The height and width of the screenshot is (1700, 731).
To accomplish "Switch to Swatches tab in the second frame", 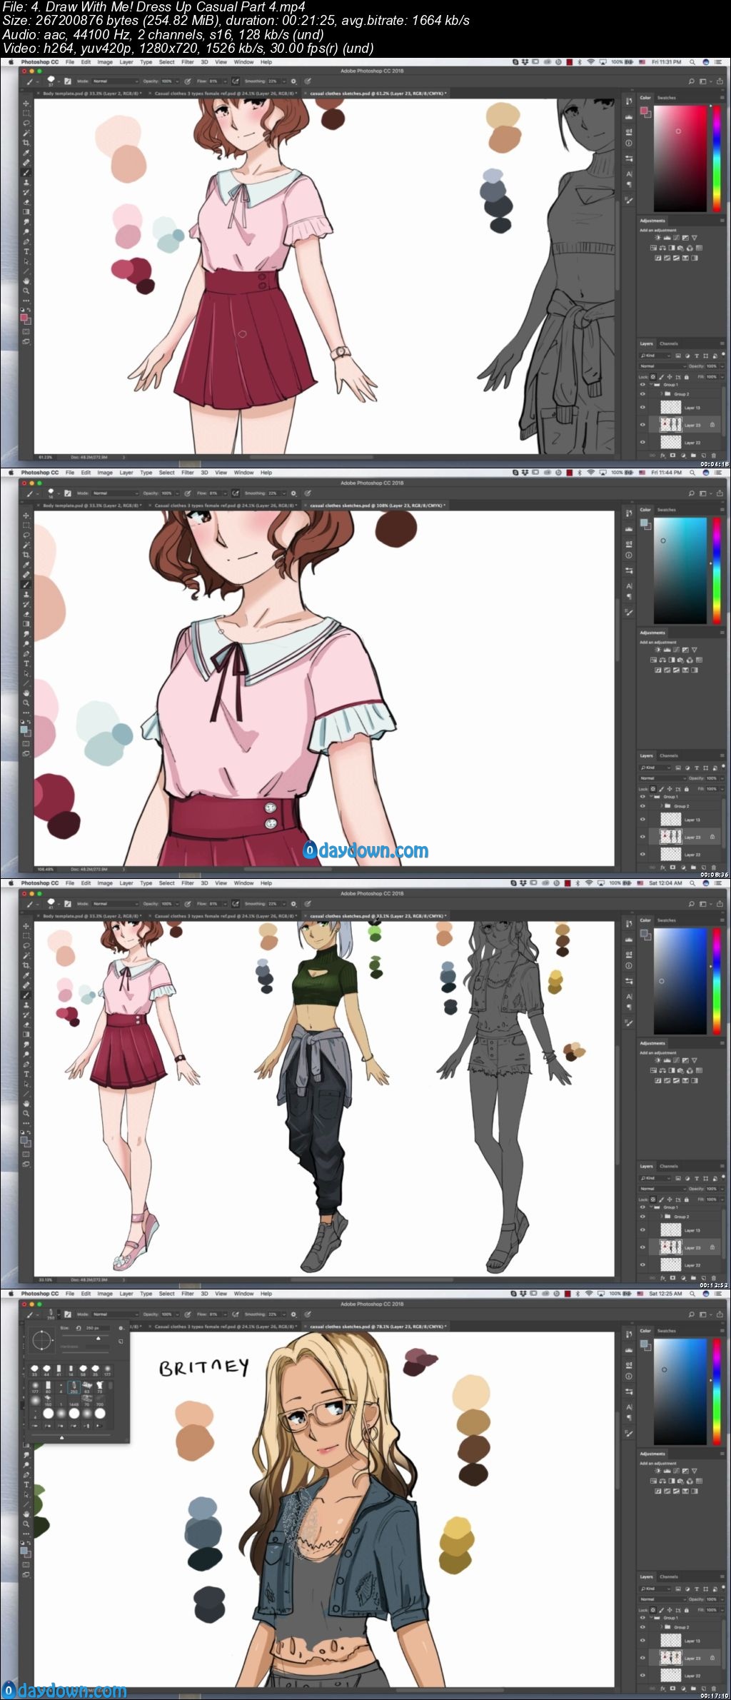I will click(666, 510).
